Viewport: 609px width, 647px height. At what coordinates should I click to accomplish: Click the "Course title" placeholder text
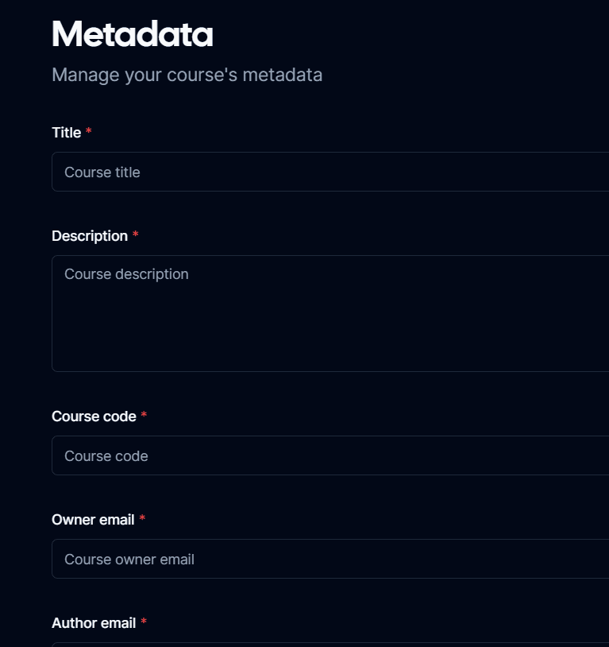point(102,172)
